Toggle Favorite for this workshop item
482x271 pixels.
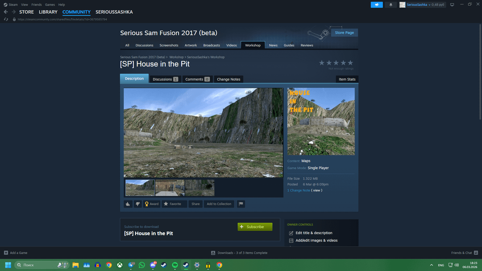point(172,204)
